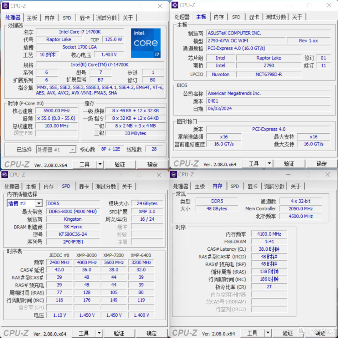Click the 验证 button in the memory window
Screen dimensions: 338x338
288,333
